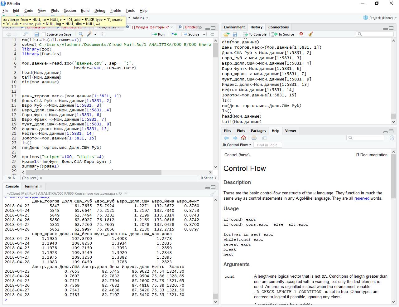The height and width of the screenshot is (307, 399).
Task: Open the Tools menu
Action: (x=130, y=10)
